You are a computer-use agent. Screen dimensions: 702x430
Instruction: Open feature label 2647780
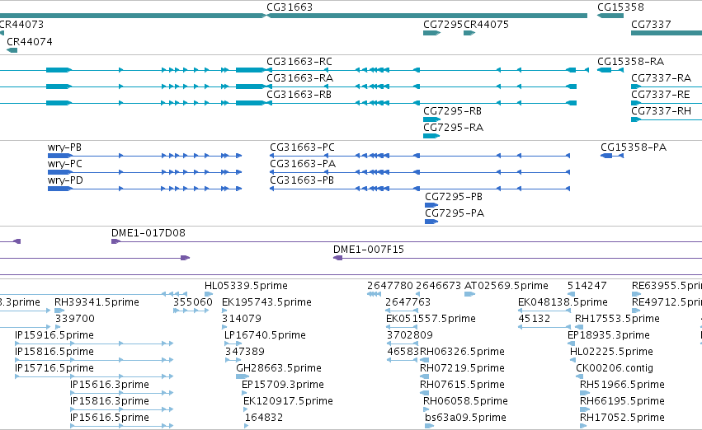pos(390,286)
